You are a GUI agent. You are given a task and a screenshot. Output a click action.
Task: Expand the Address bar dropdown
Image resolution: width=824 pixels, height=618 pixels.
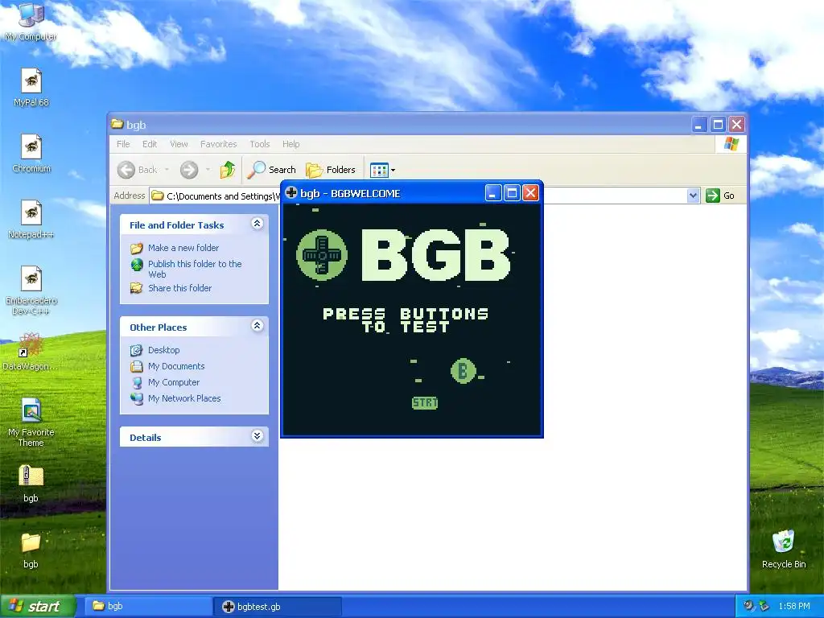pyautogui.click(x=693, y=196)
